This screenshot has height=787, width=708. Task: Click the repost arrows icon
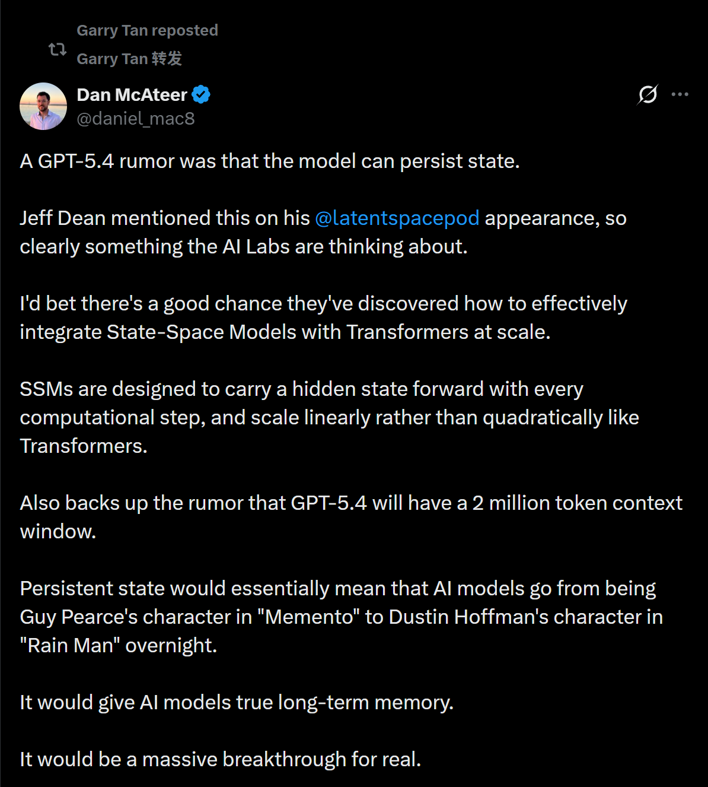click(58, 49)
